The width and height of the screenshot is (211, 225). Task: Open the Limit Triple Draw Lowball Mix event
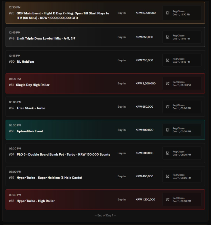coord(46,39)
